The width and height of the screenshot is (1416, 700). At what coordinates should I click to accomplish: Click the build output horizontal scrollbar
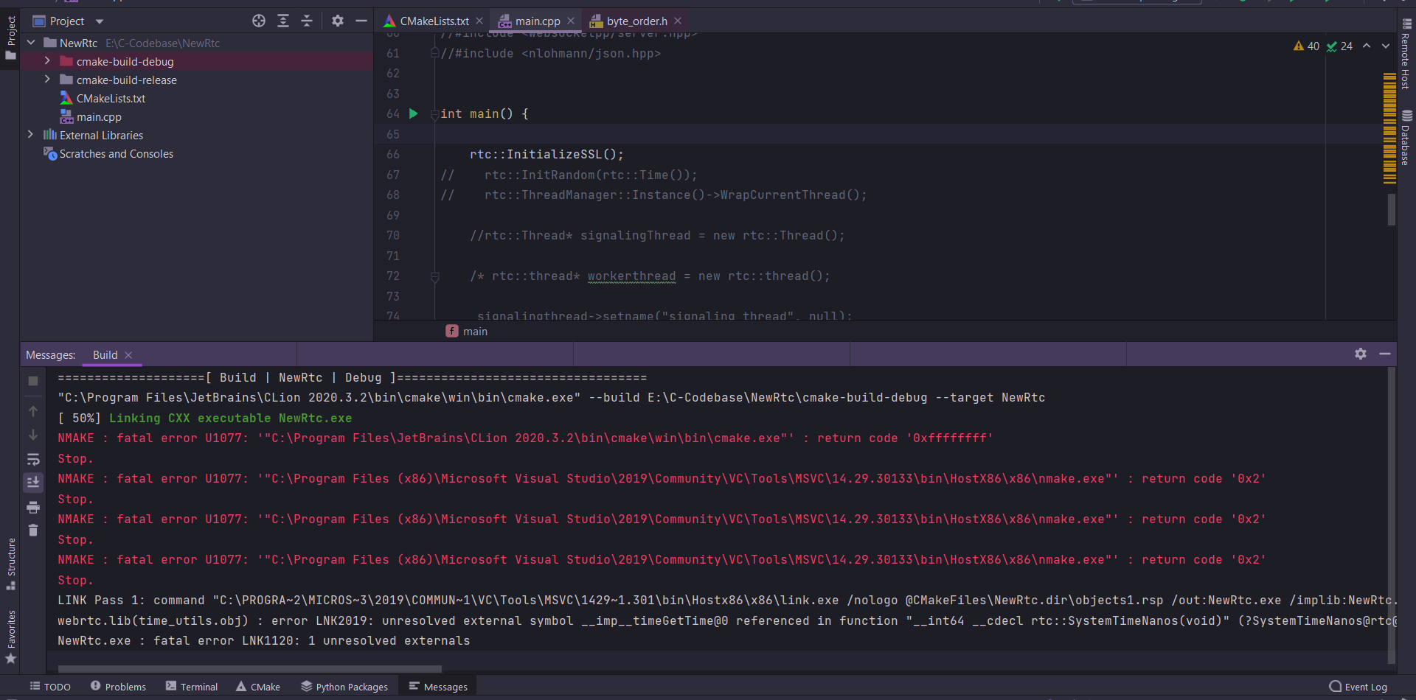pos(250,669)
